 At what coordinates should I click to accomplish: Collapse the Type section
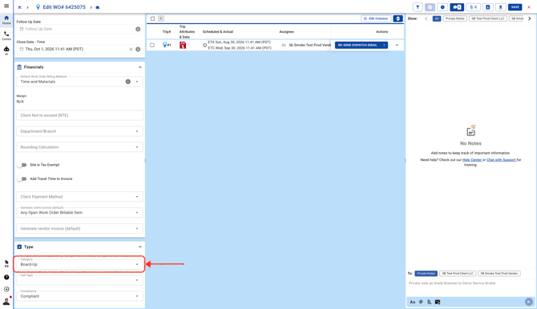coord(139,247)
